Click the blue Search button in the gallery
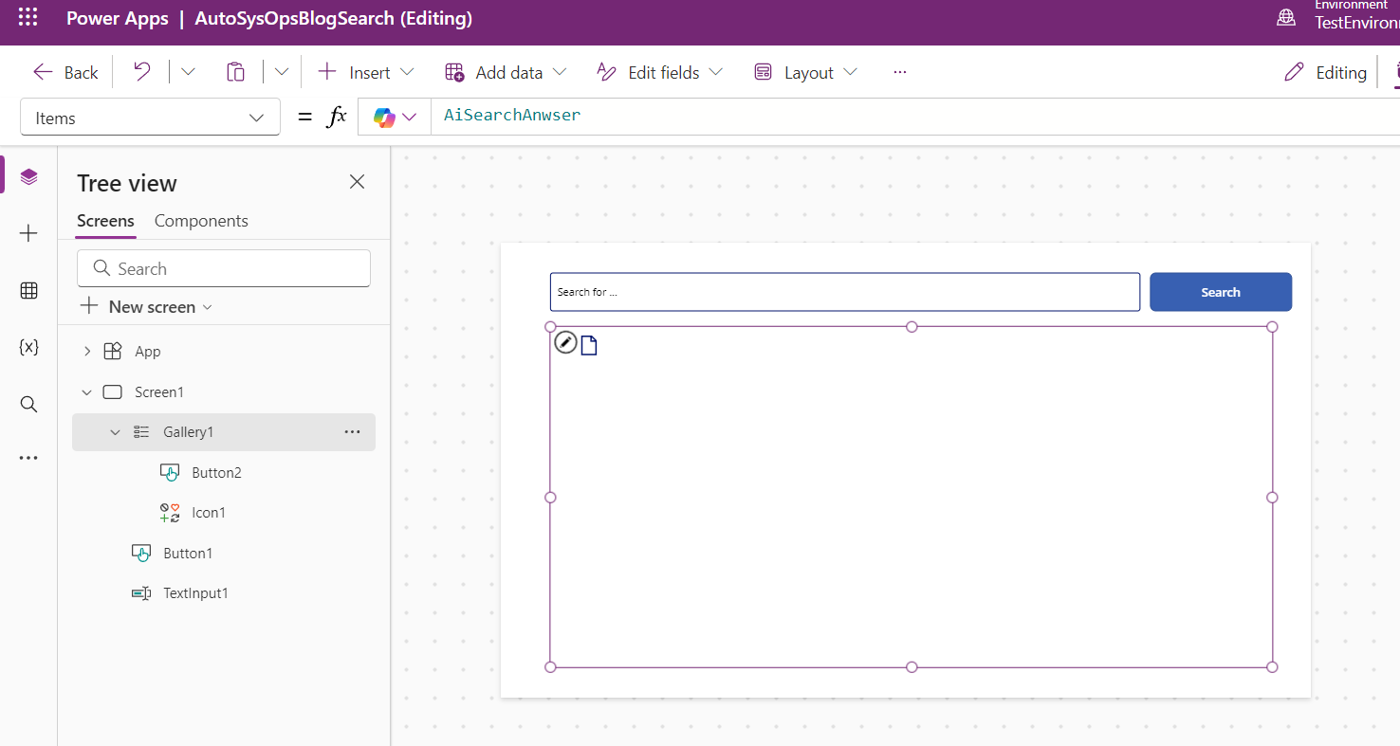Image resolution: width=1400 pixels, height=746 pixels. (x=1221, y=292)
